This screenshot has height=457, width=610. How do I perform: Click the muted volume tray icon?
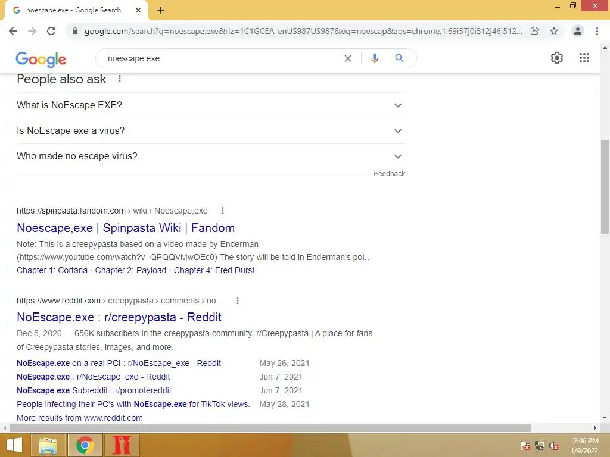pos(553,446)
